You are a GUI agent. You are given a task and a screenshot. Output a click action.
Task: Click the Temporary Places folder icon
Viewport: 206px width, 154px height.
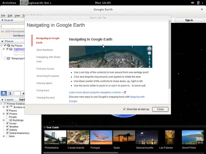click(9, 58)
